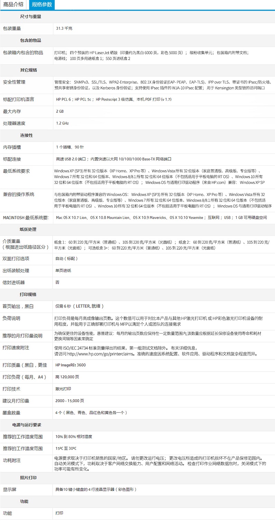Screen dimensions: 275x523
Task: Select the HP PCL 6 languages value
Action: pos(114,100)
